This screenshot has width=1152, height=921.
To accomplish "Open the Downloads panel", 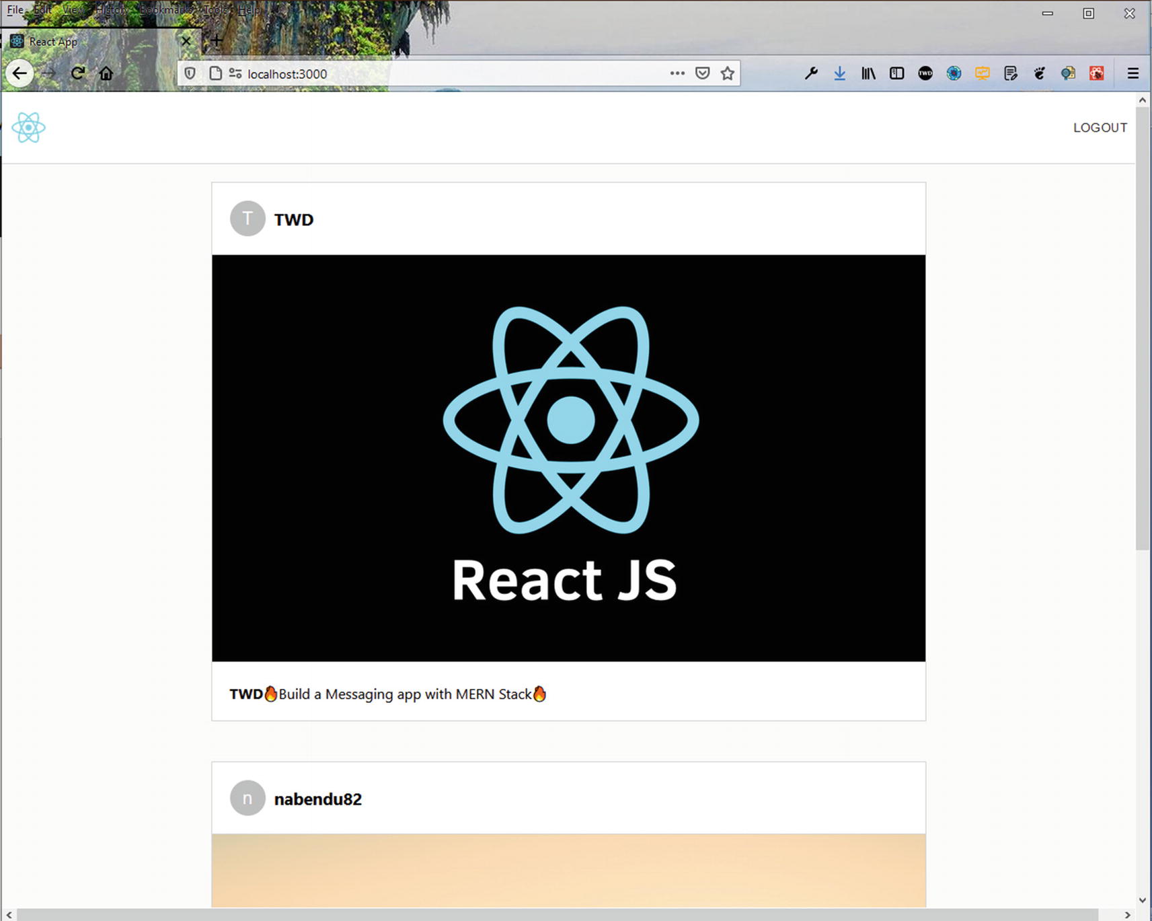I will [839, 73].
